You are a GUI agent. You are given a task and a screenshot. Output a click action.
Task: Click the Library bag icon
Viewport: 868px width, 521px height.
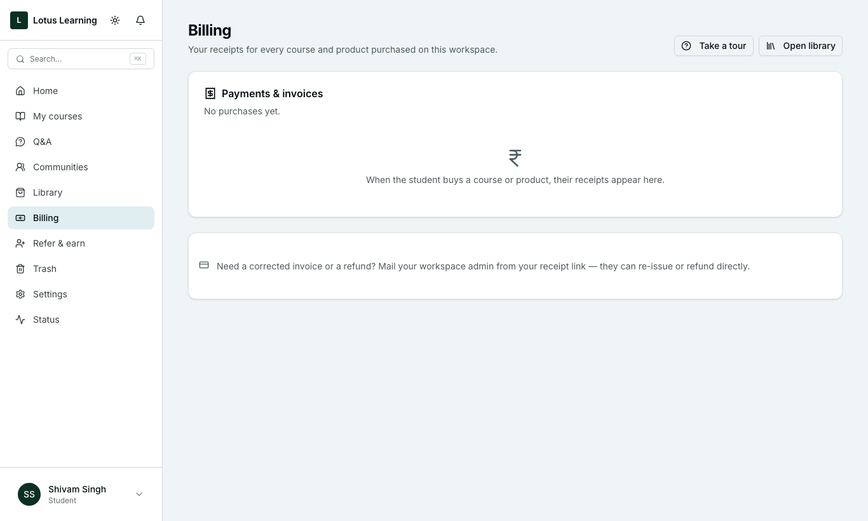tap(20, 193)
